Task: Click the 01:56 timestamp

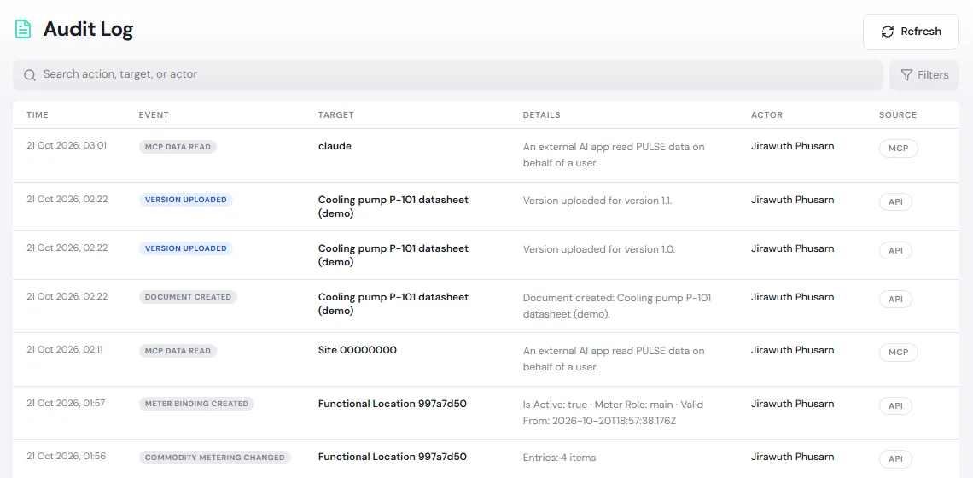Action: point(66,457)
